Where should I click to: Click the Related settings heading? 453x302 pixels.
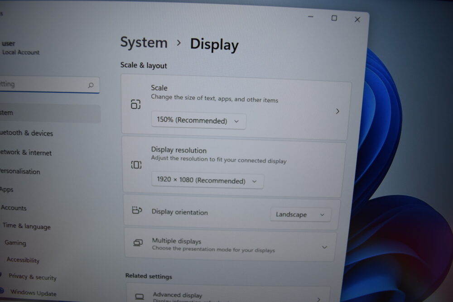(x=149, y=276)
